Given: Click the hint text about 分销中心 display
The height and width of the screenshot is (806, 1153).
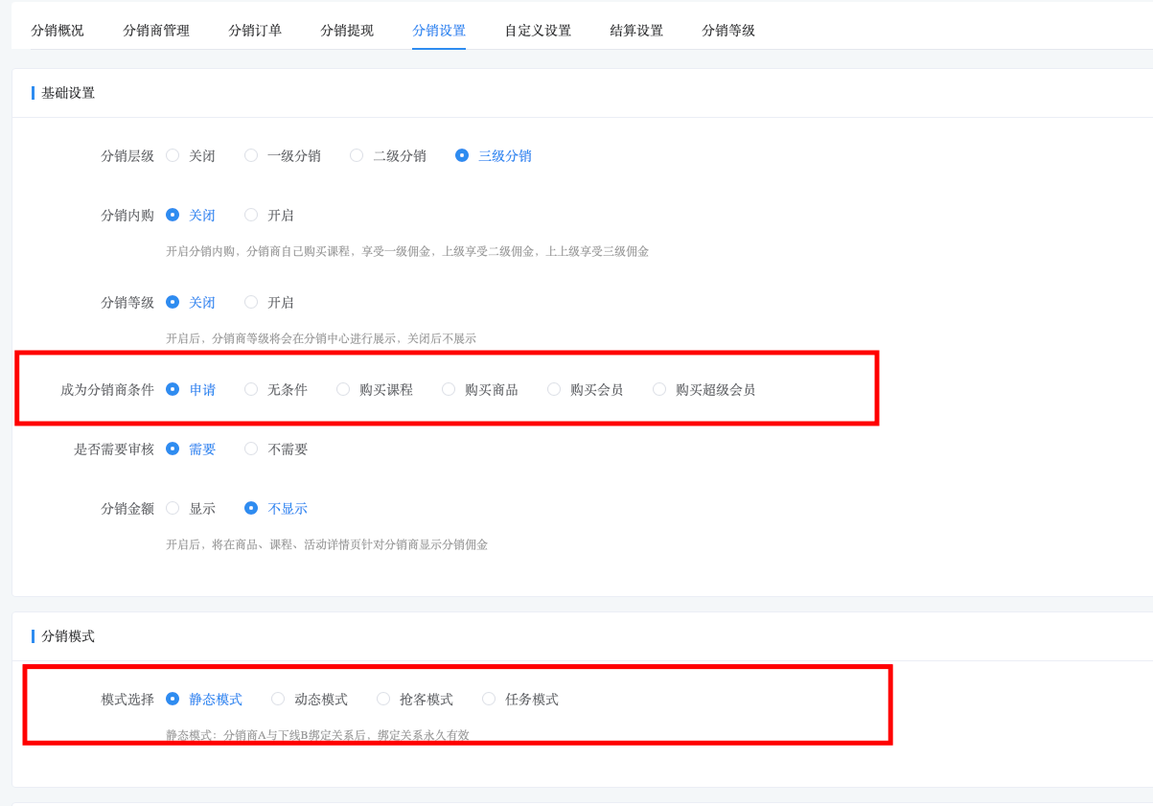Looking at the screenshot, I should click(x=321, y=338).
